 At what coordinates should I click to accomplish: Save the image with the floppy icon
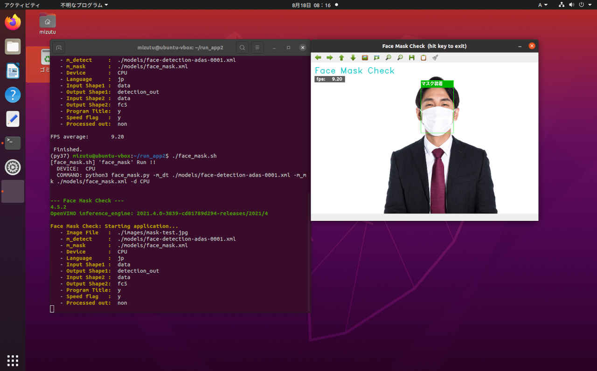coord(411,58)
